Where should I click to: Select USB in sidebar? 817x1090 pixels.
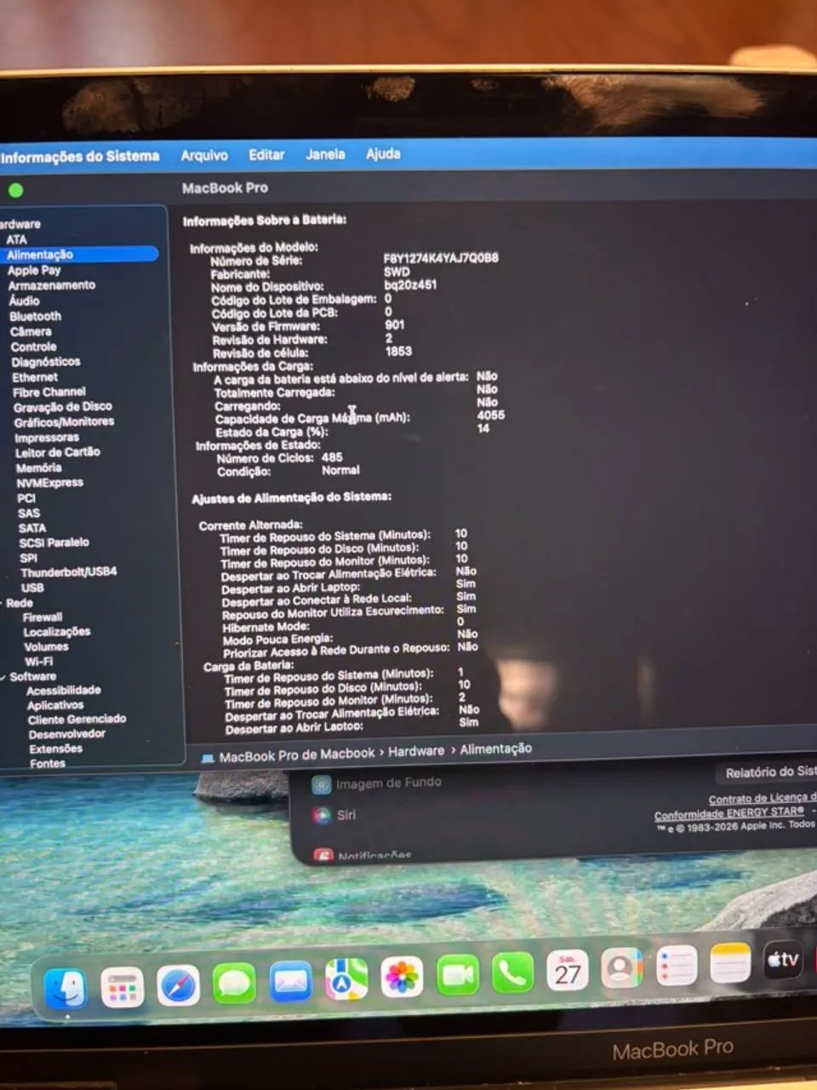tap(32, 588)
